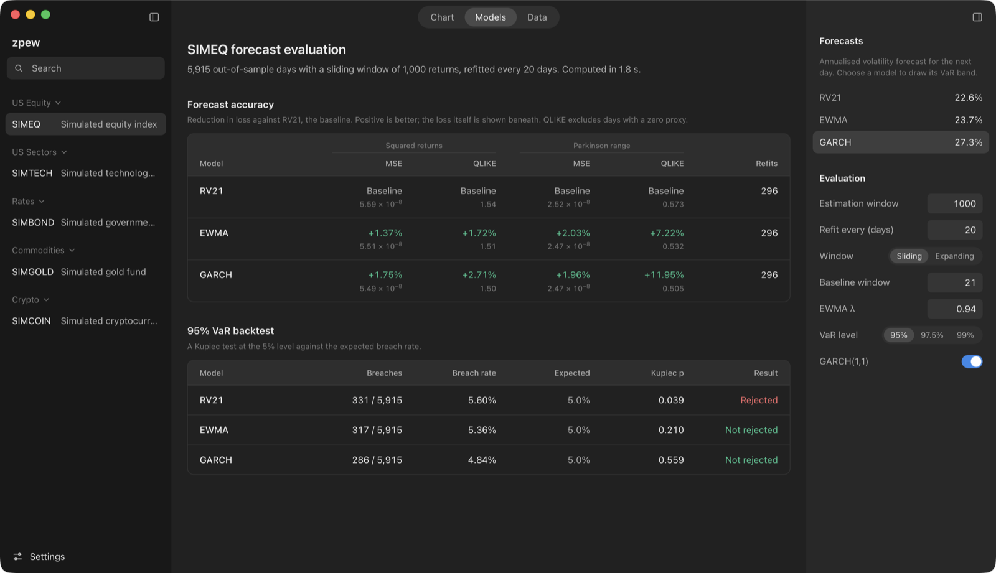Set VaR level to 95%
This screenshot has height=573, width=996.
(x=898, y=335)
